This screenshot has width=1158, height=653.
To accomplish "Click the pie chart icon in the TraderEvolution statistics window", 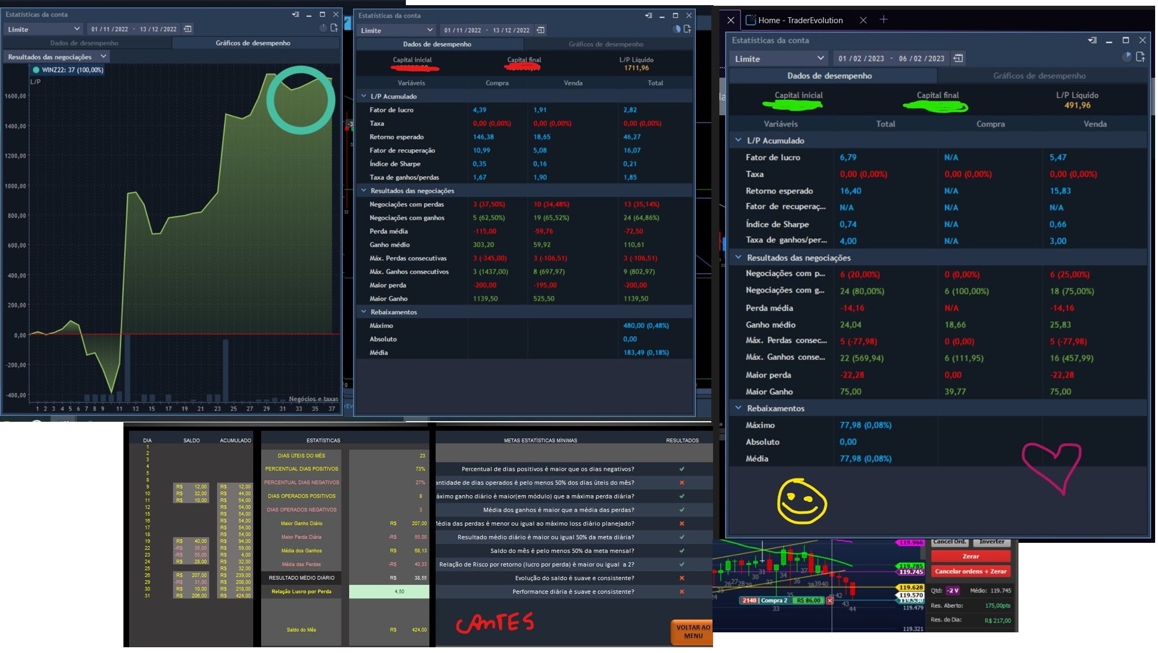I will 1126,57.
